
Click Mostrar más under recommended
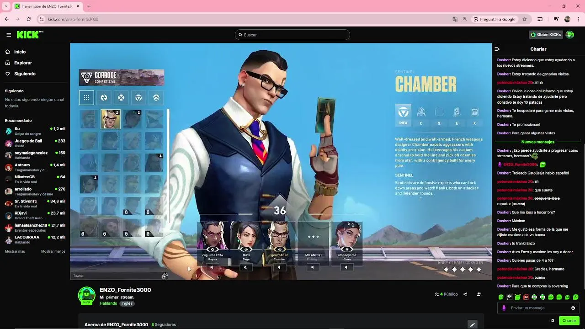[x=15, y=252]
